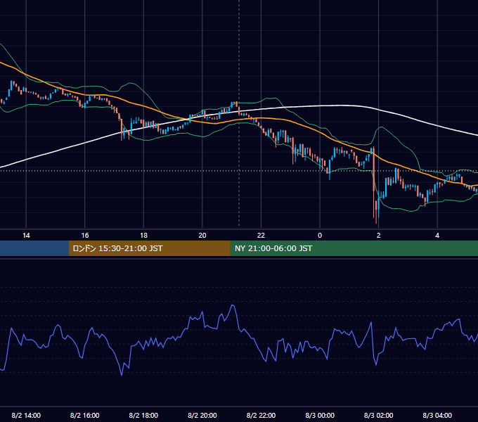
Task: Click hour label 4 on price chart axis
Action: pyautogui.click(x=437, y=236)
